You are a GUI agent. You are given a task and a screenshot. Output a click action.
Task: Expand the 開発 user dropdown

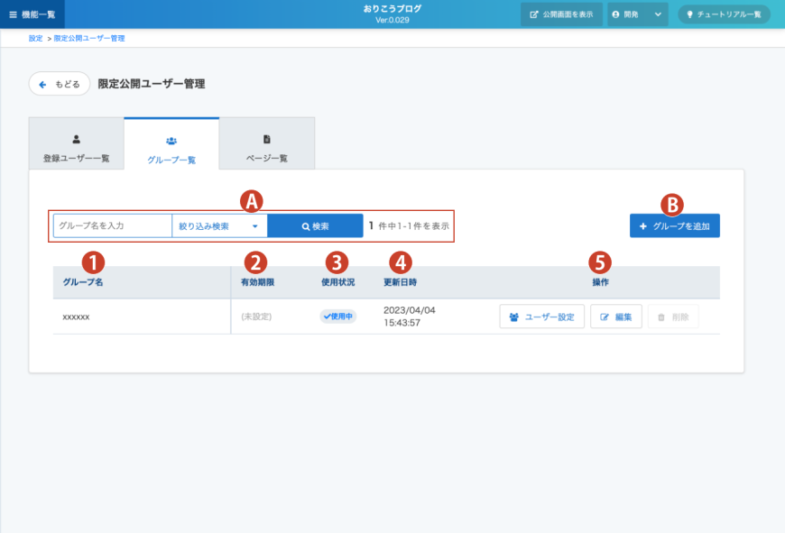637,14
